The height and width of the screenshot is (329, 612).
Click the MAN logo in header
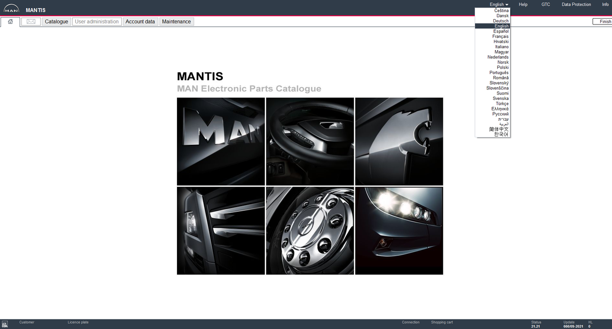(x=11, y=9)
